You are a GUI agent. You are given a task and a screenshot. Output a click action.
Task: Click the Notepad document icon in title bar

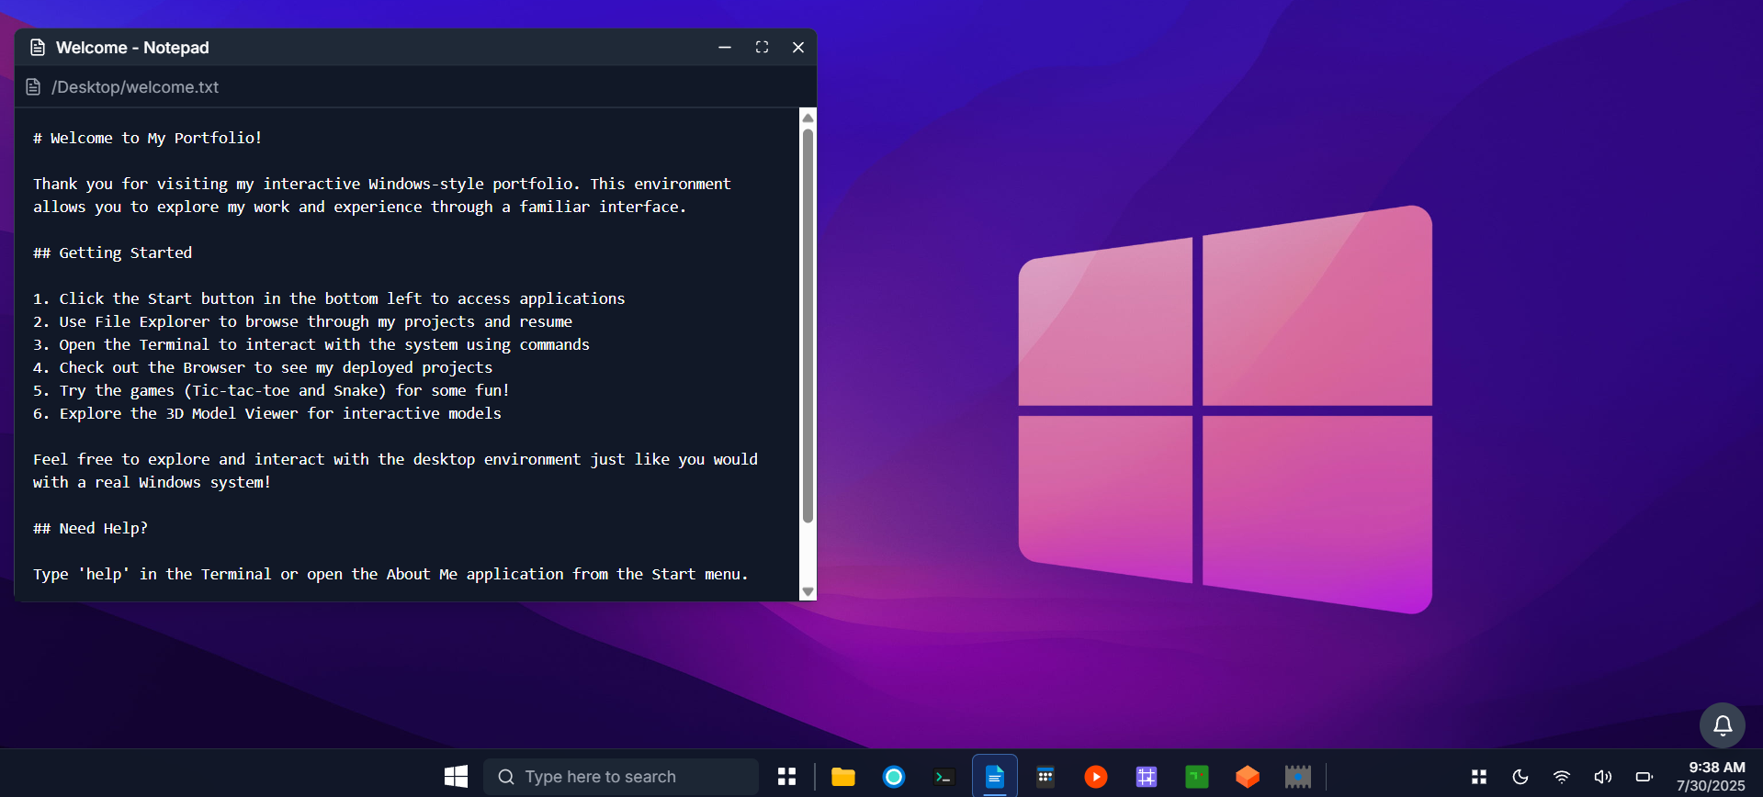[38, 48]
